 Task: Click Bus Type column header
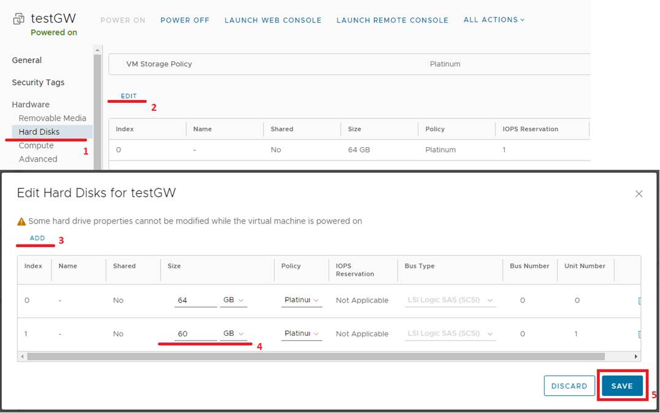tap(419, 266)
